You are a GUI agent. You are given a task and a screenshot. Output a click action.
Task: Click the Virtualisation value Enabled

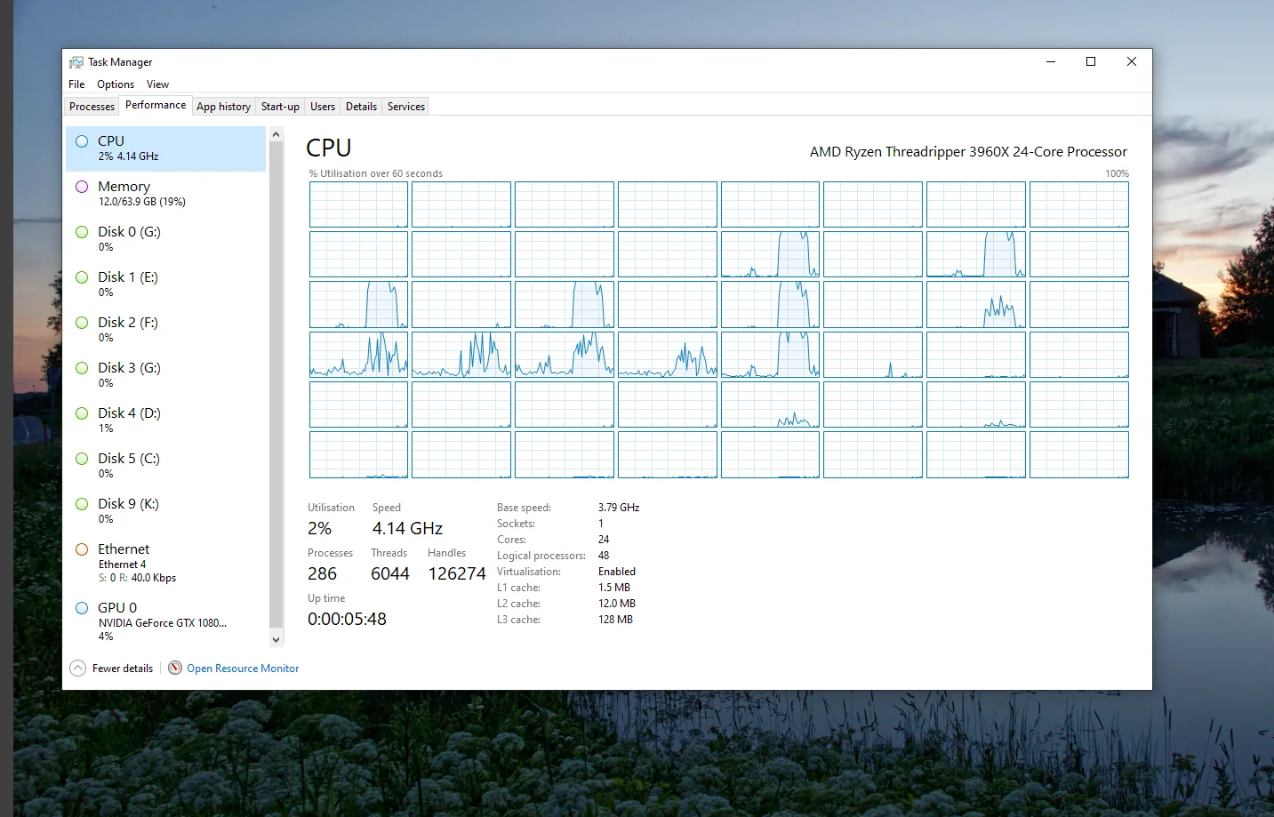617,572
